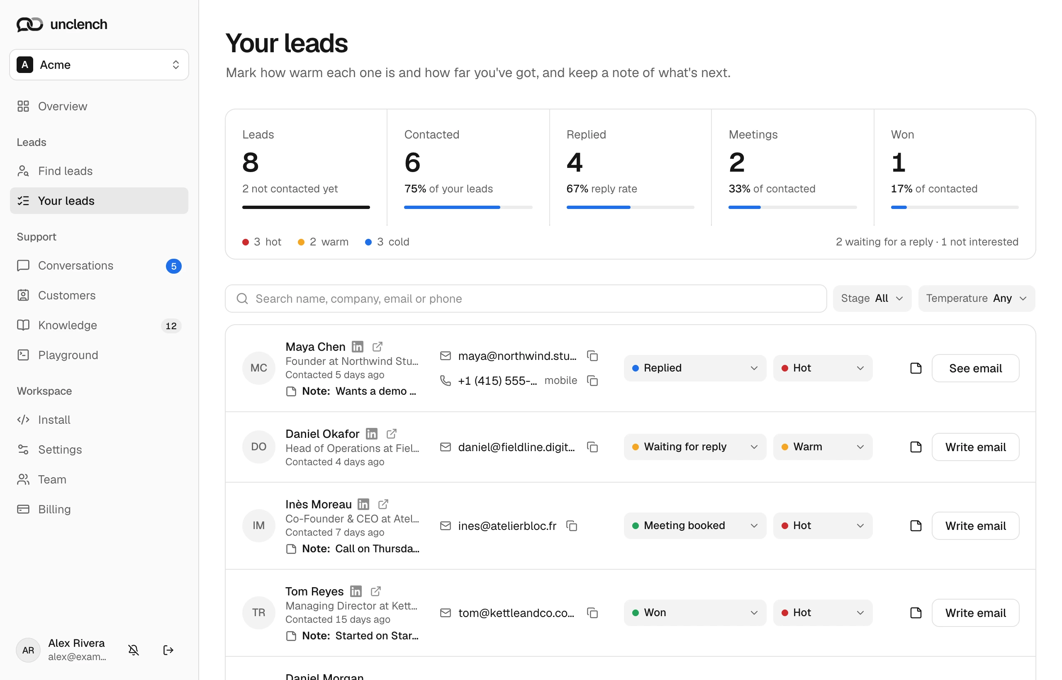The width and height of the screenshot is (1062, 680).
Task: Open Settings in the sidebar
Action: tap(99, 449)
